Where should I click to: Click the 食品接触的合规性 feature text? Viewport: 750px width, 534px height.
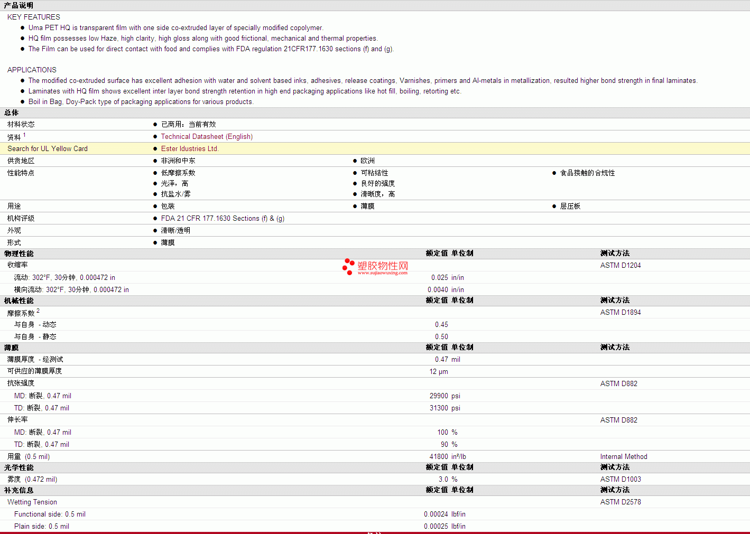click(x=587, y=173)
